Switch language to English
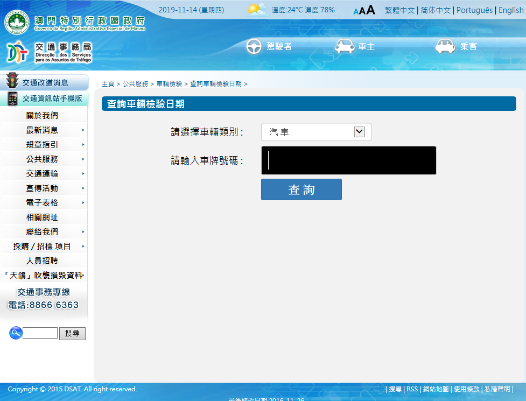This screenshot has width=526, height=401. (x=510, y=10)
